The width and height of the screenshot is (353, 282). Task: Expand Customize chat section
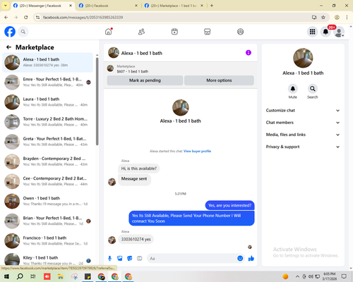tap(303, 111)
